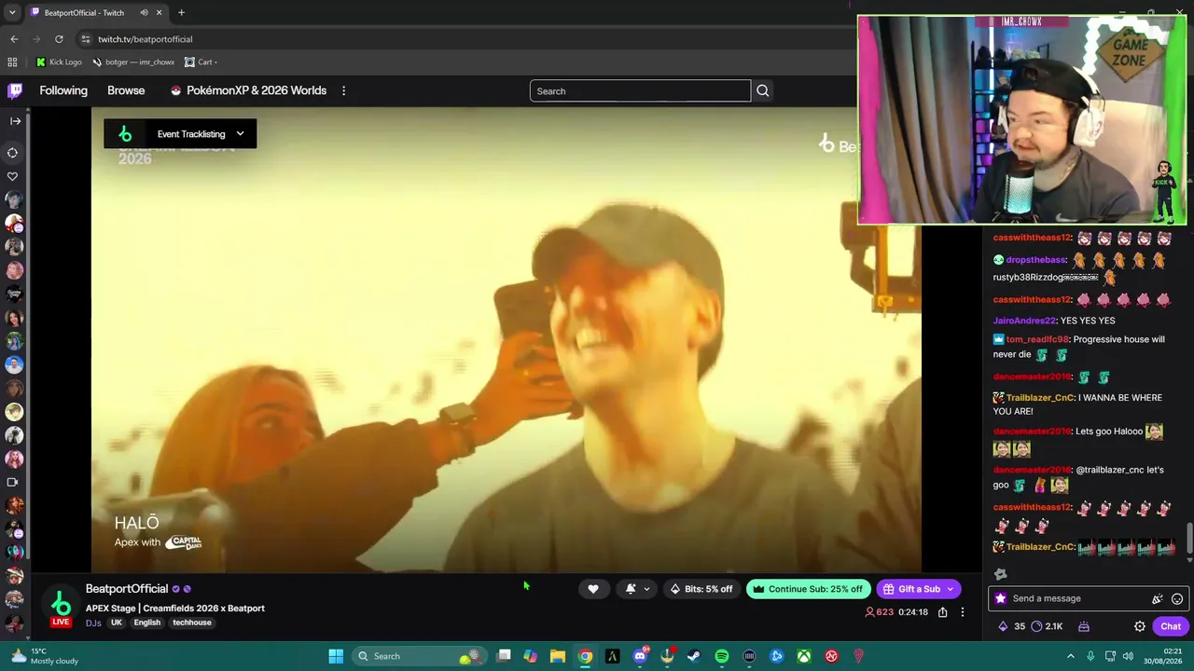Click the heart icon in the left sidebar
The height and width of the screenshot is (671, 1194).
13,176
